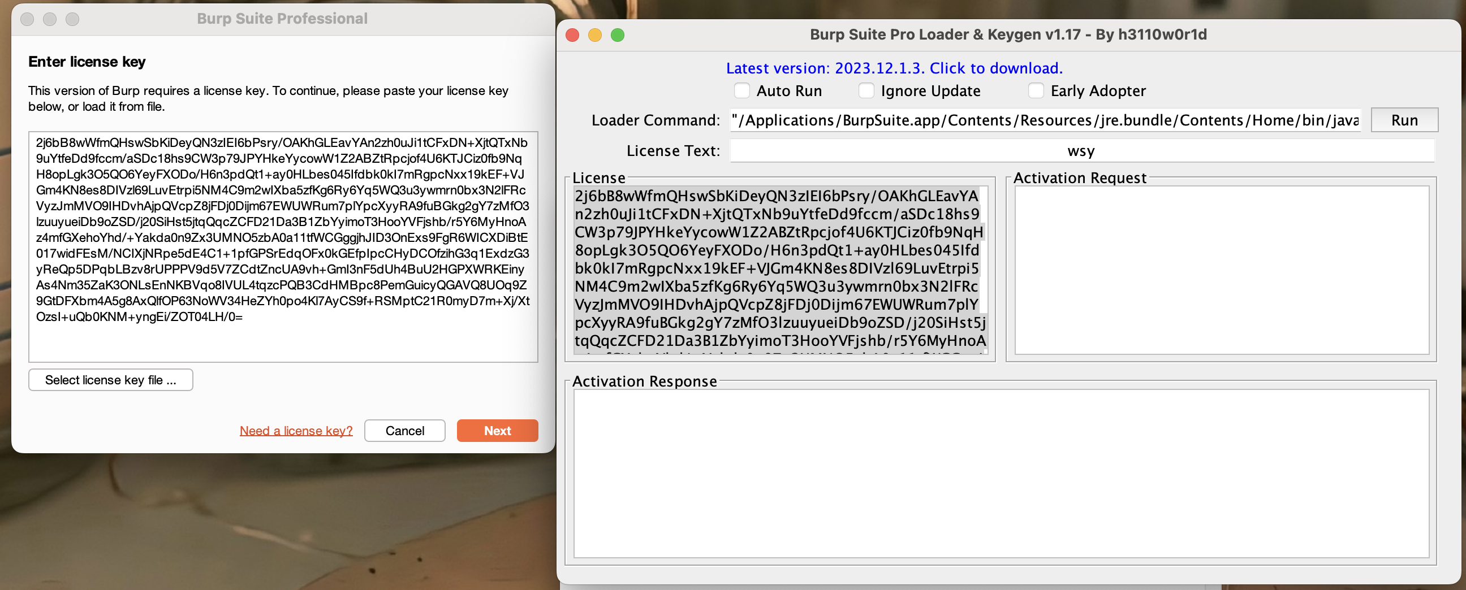Click inside the Loader Command field
1466x590 pixels.
[1045, 120]
